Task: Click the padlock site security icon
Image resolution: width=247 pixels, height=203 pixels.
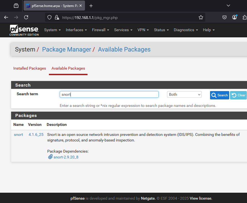Action: click(x=57, y=17)
